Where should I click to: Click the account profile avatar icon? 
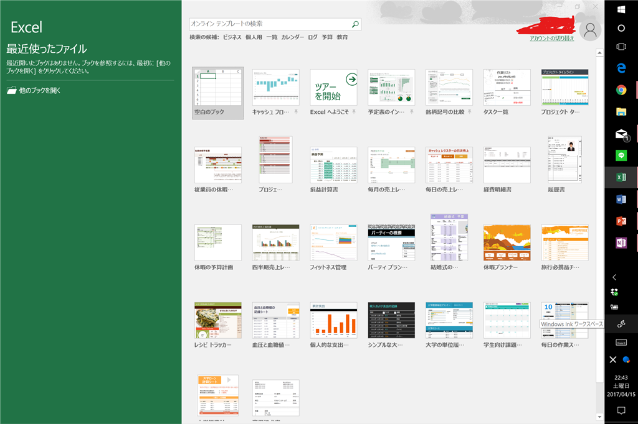tap(590, 30)
